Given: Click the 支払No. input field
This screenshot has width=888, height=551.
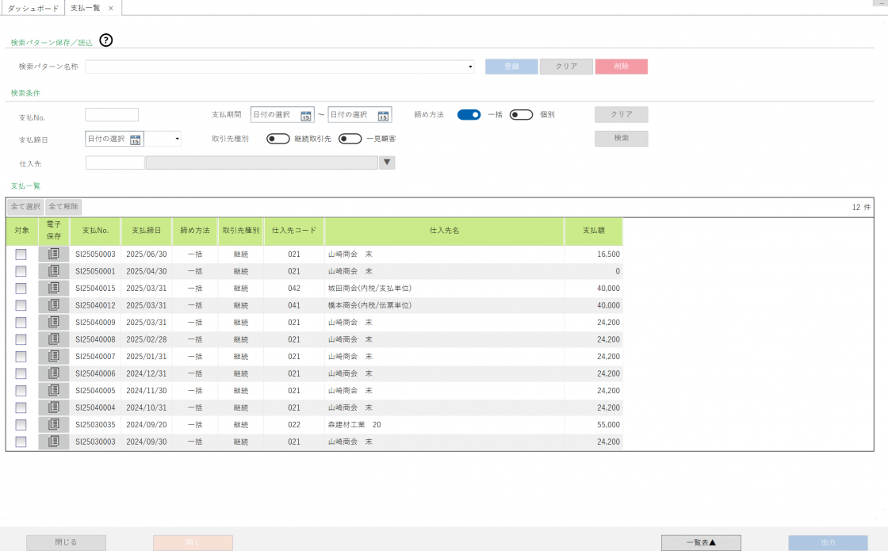Looking at the screenshot, I should (x=112, y=115).
